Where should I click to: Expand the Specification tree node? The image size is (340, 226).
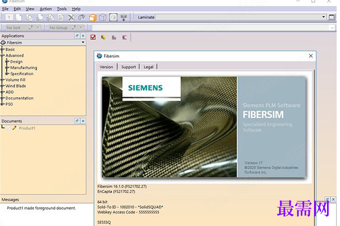[7, 74]
